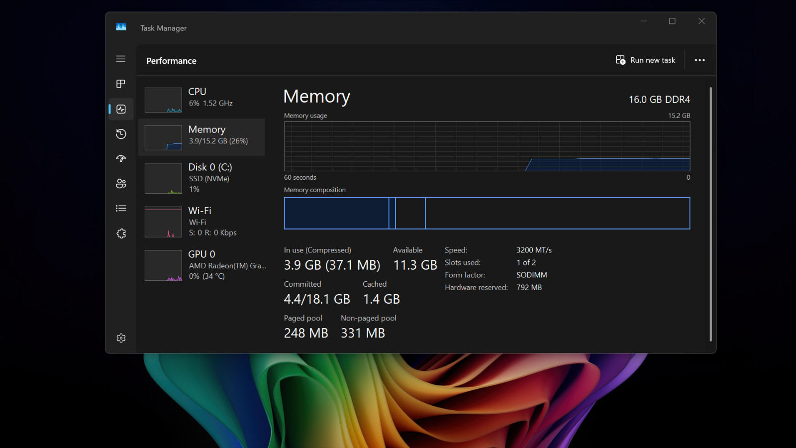The height and width of the screenshot is (448, 796).
Task: Select the Performance page icon
Action: pos(121,109)
